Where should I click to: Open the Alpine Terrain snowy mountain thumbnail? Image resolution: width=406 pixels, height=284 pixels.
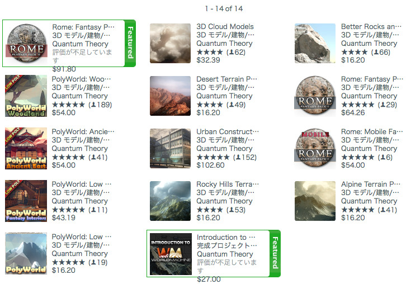pos(315,201)
